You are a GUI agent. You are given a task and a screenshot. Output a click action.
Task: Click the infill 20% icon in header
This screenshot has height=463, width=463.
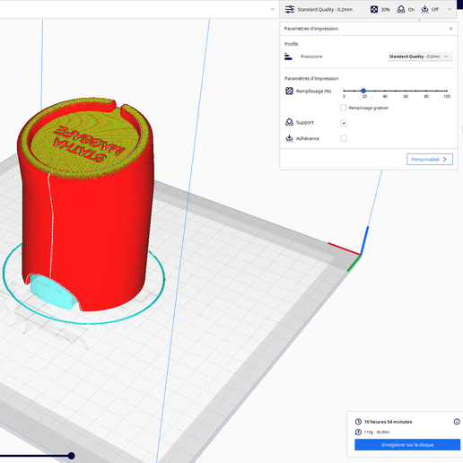pos(374,9)
